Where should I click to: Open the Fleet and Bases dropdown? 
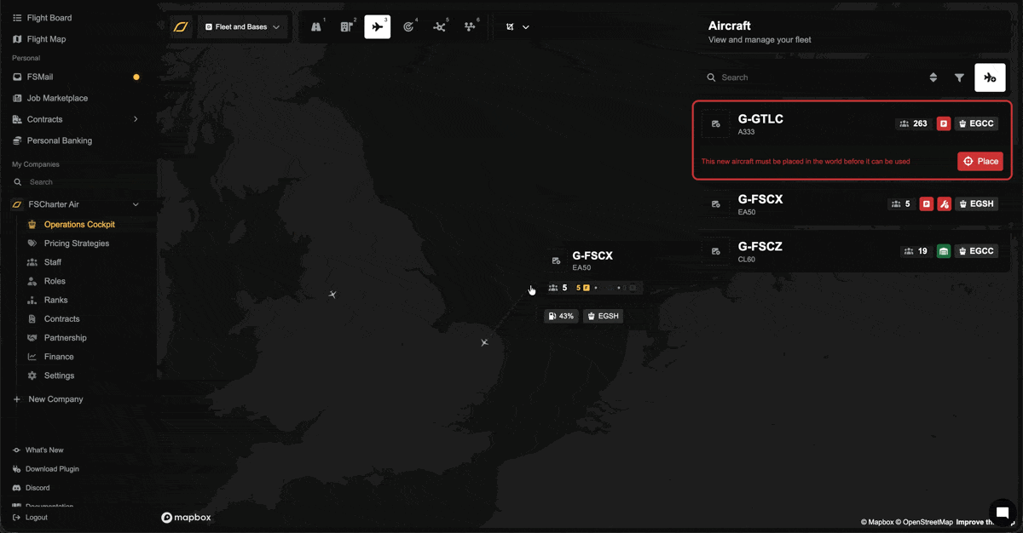242,27
